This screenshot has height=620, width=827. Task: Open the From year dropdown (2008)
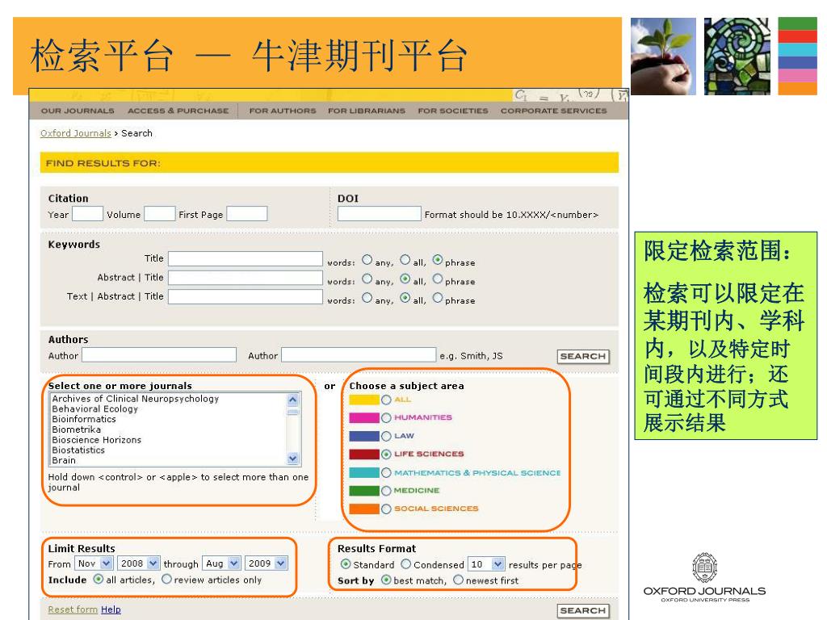(x=139, y=563)
